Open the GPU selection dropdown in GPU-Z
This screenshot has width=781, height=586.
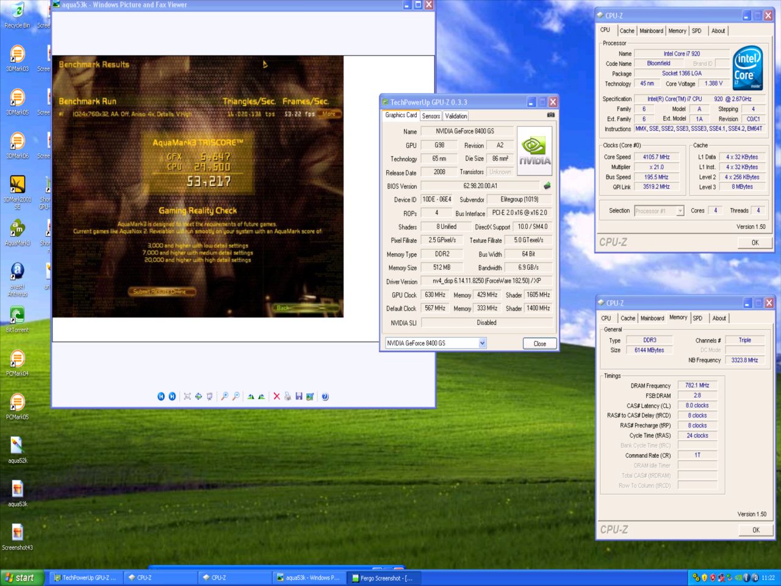tap(482, 343)
